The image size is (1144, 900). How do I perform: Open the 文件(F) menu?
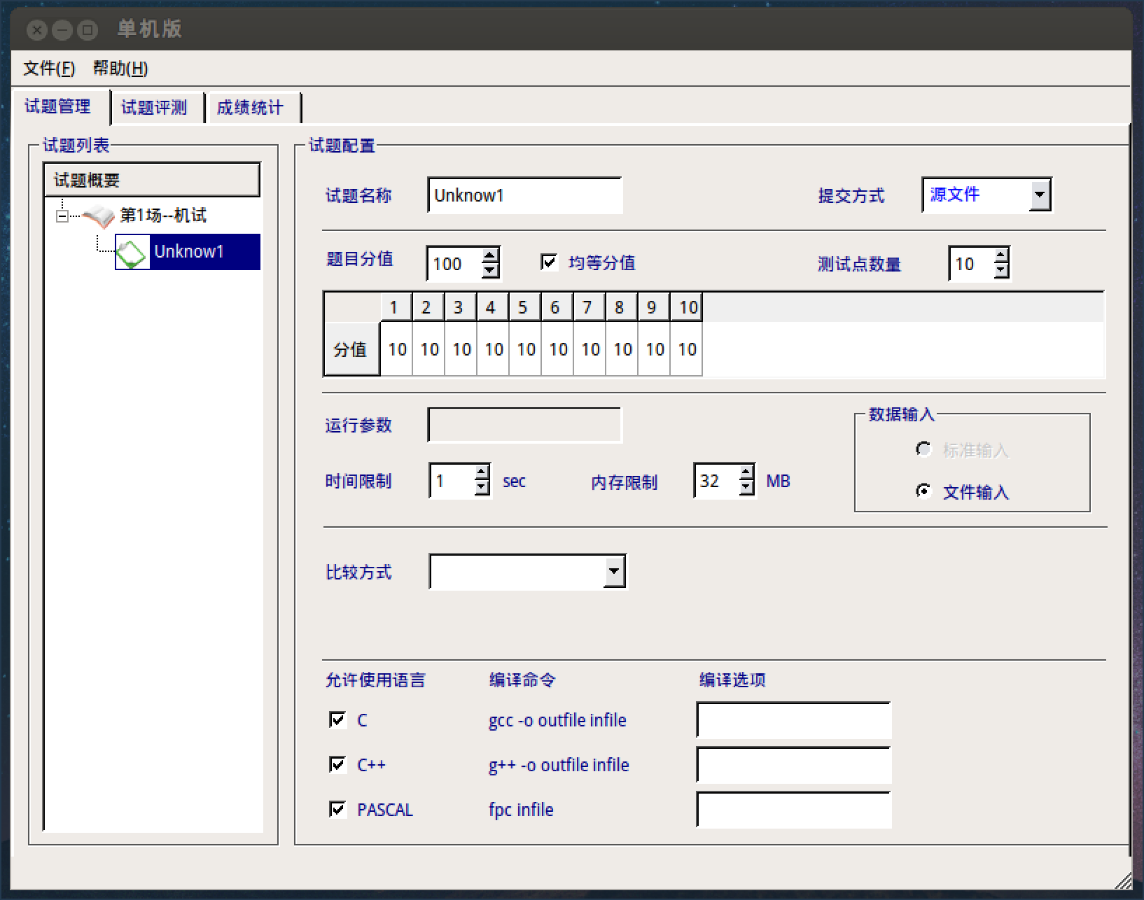tap(48, 69)
